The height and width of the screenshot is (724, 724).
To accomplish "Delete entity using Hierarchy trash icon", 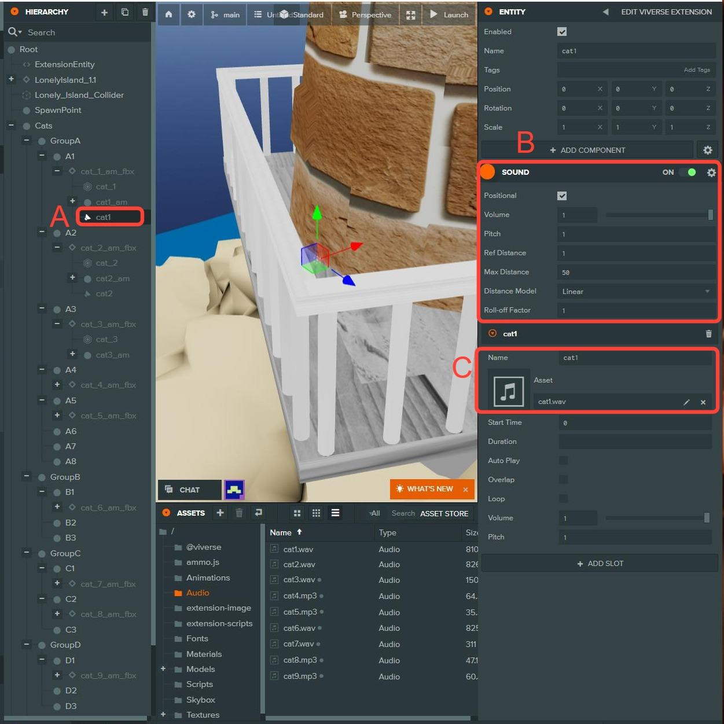I will tap(145, 12).
